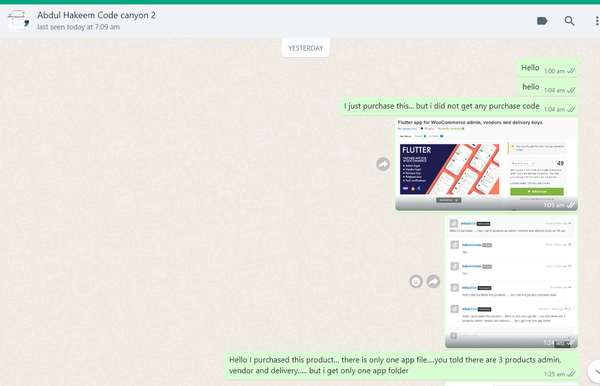The image size is (600, 386).
Task: Open Abdul Hakeem contact profile picture
Action: [18, 21]
